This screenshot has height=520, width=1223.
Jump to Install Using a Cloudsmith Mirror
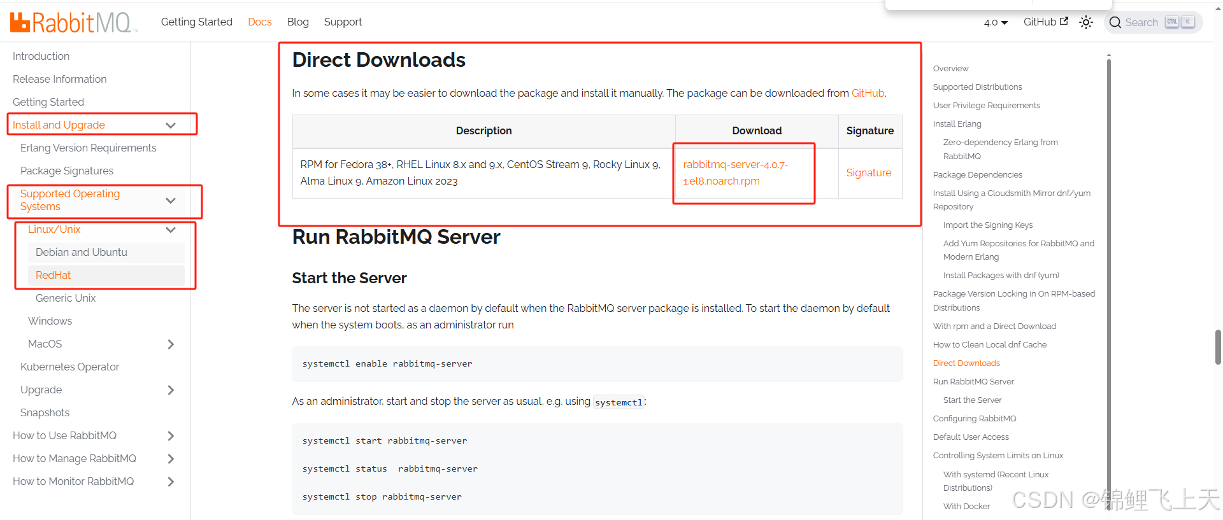(1012, 200)
